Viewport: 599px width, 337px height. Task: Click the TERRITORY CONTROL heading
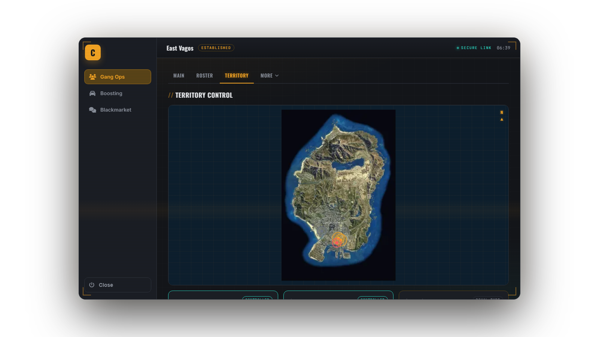pyautogui.click(x=204, y=95)
